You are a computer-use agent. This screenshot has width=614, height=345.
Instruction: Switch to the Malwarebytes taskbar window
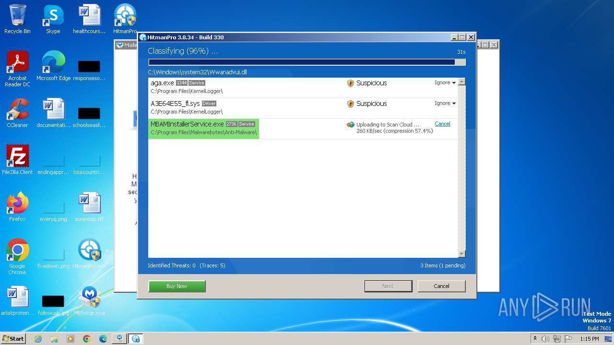pyautogui.click(x=119, y=339)
